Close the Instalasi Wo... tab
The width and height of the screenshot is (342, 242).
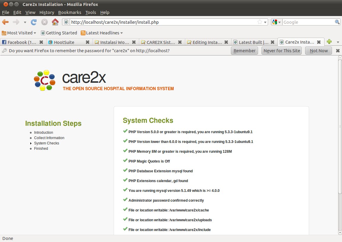tap(134, 42)
